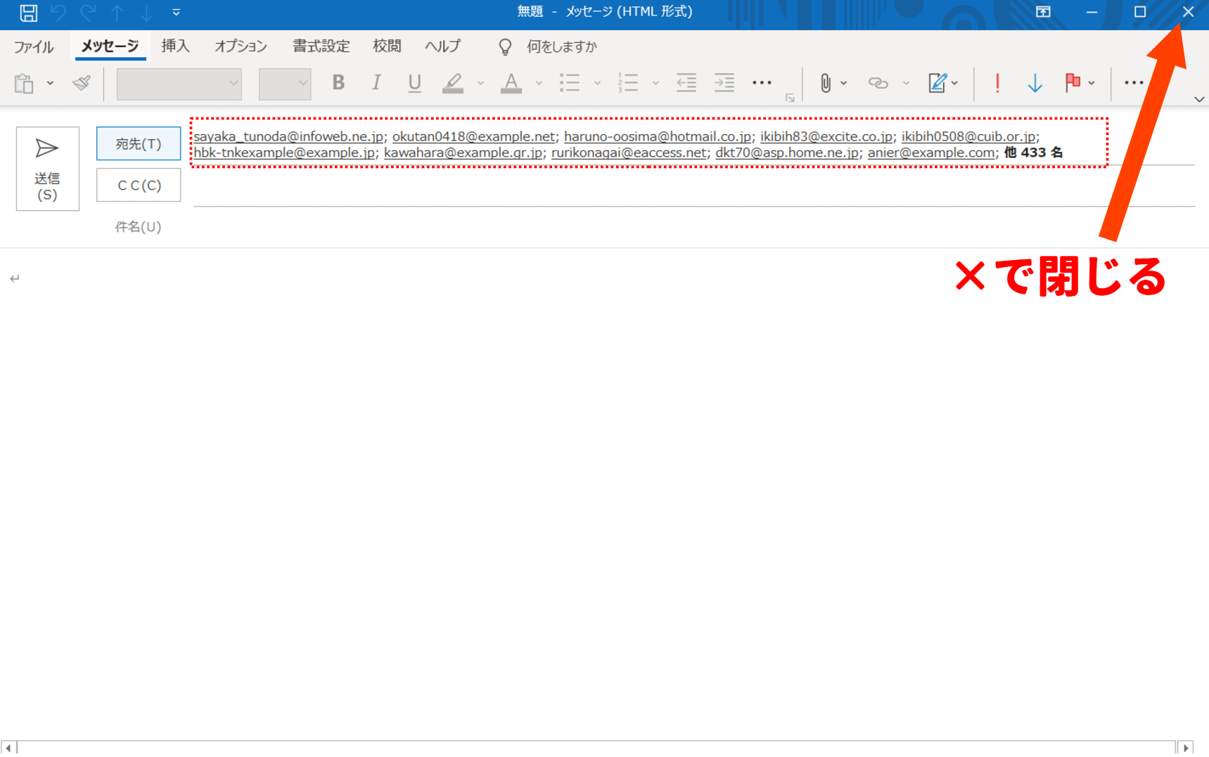Switch to the 挿入 tab
The width and height of the screenshot is (1209, 757).
click(x=175, y=46)
